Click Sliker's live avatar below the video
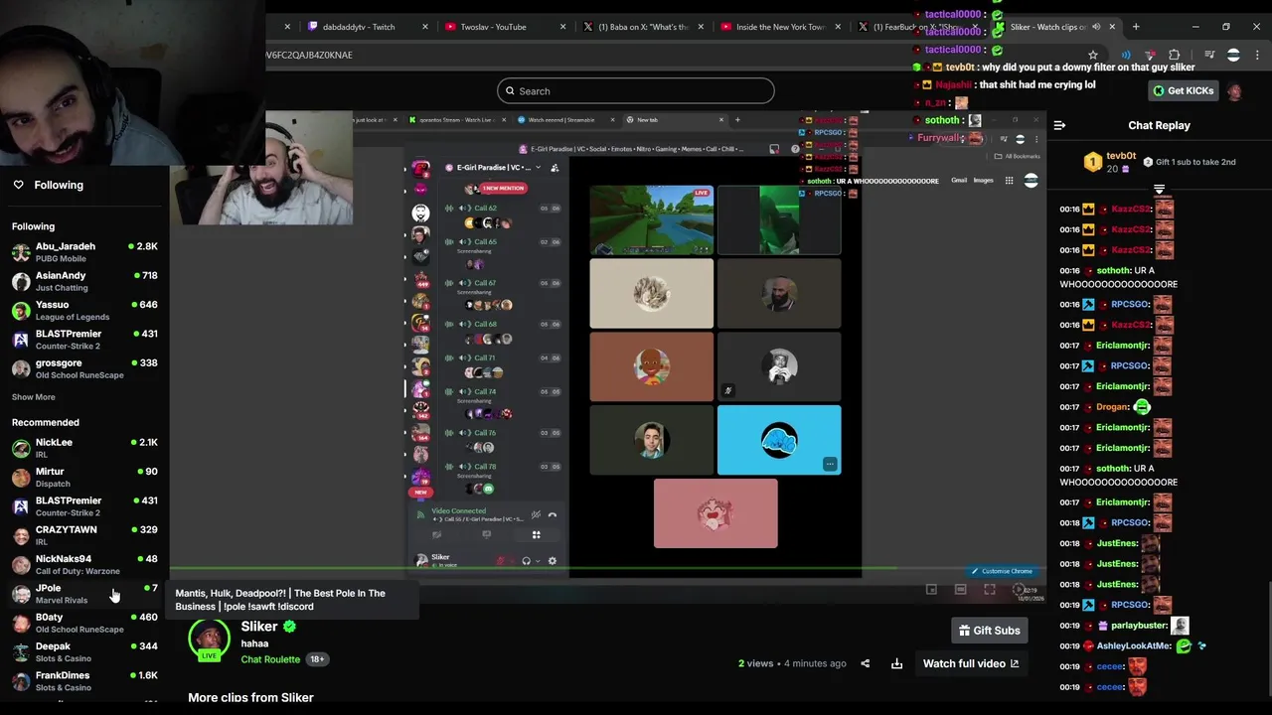The image size is (1272, 715). (x=209, y=640)
